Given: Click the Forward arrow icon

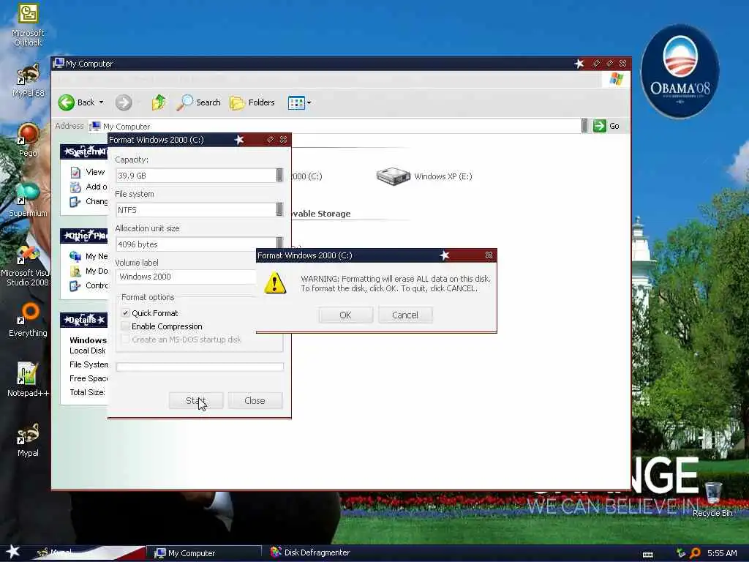Looking at the screenshot, I should tap(123, 102).
